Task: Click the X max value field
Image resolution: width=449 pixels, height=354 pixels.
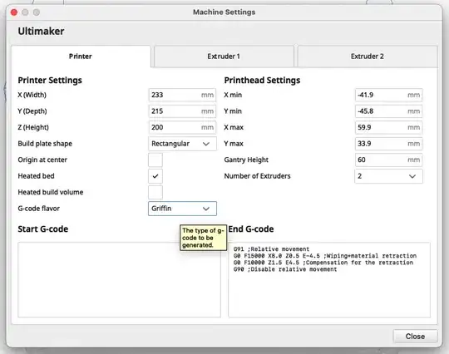Action: pyautogui.click(x=388, y=127)
